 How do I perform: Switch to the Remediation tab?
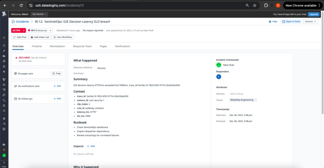(57, 47)
